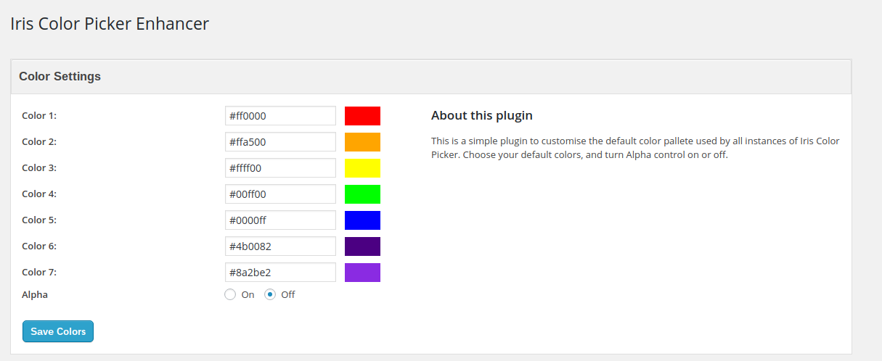Focus the Color 6 field showing #4b0082
The height and width of the screenshot is (361, 882).
pos(280,246)
